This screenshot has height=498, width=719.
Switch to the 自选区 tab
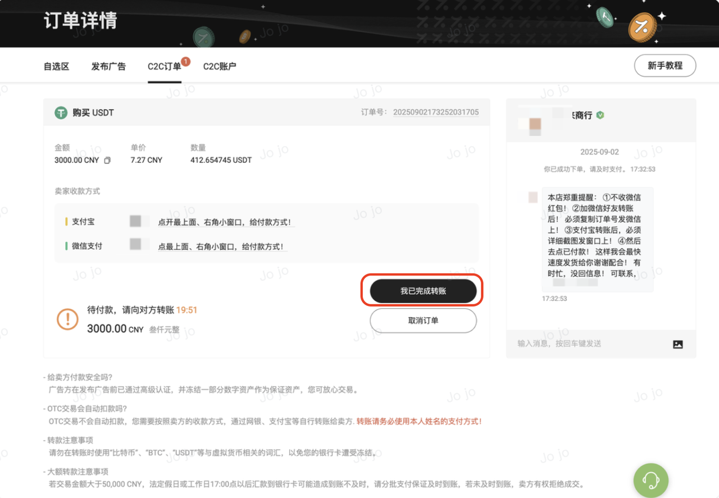(56, 66)
